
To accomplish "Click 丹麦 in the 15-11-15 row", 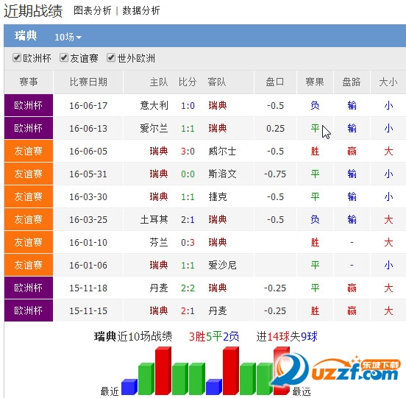I will (218, 310).
